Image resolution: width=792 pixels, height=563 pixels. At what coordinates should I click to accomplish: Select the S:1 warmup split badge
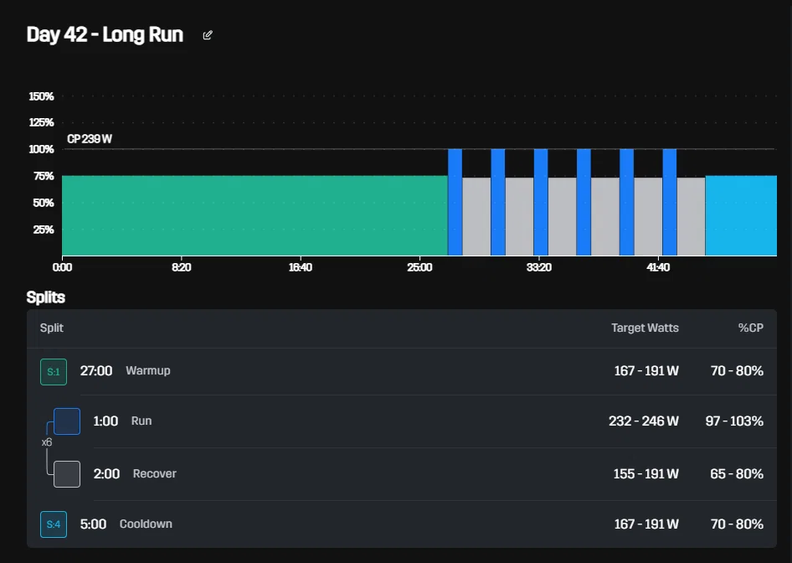(x=54, y=372)
